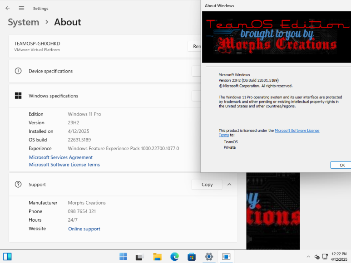351x263 pixels.
Task: Open Microsoft Software License Terms in Settings
Action: click(64, 165)
